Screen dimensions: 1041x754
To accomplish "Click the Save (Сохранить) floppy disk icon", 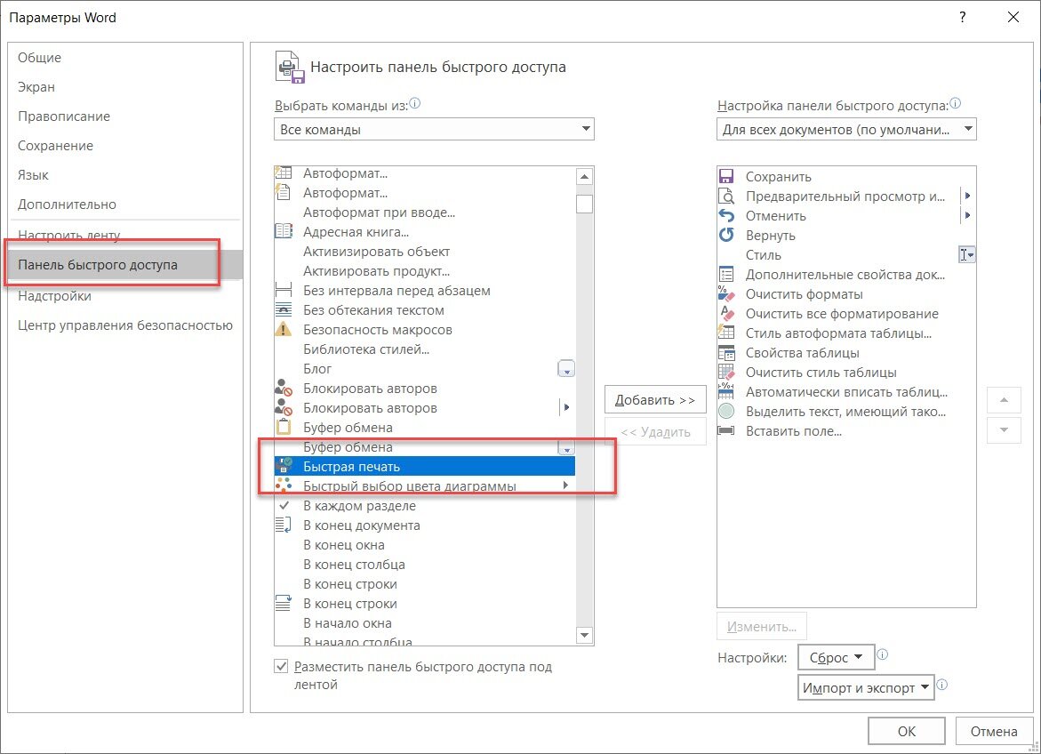I will 726,177.
